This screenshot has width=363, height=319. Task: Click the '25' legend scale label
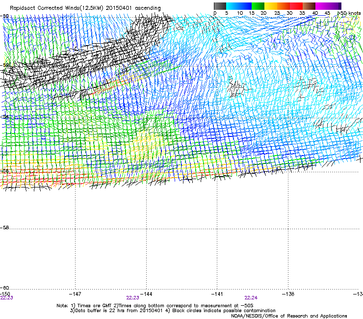277,13
